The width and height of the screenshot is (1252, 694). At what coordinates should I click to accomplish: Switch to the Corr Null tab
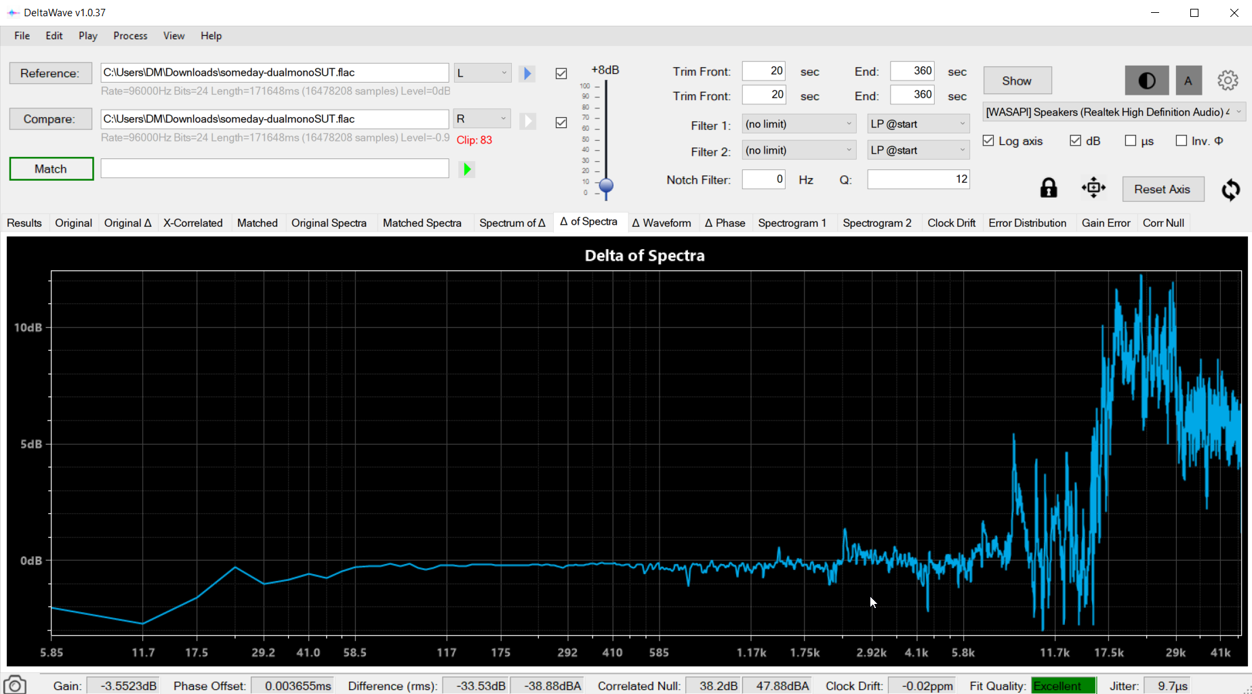click(x=1163, y=223)
